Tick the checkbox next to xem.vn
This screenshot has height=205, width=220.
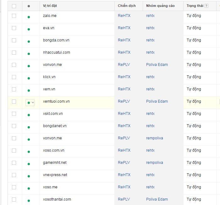click(x=14, y=89)
